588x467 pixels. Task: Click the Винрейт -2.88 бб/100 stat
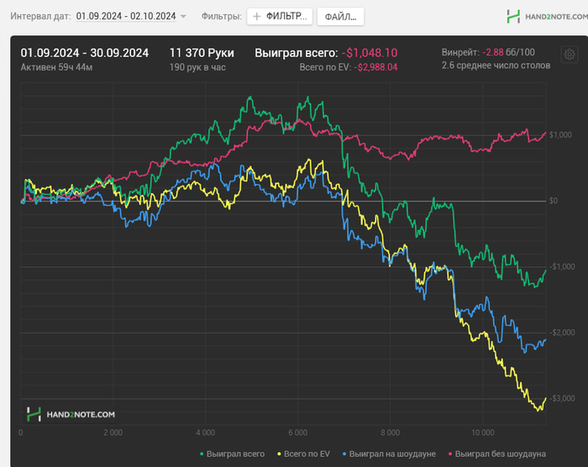[499, 52]
